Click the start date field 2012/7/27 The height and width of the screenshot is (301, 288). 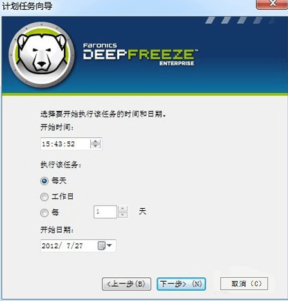point(69,246)
